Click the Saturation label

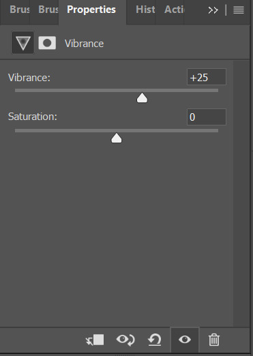(x=33, y=117)
